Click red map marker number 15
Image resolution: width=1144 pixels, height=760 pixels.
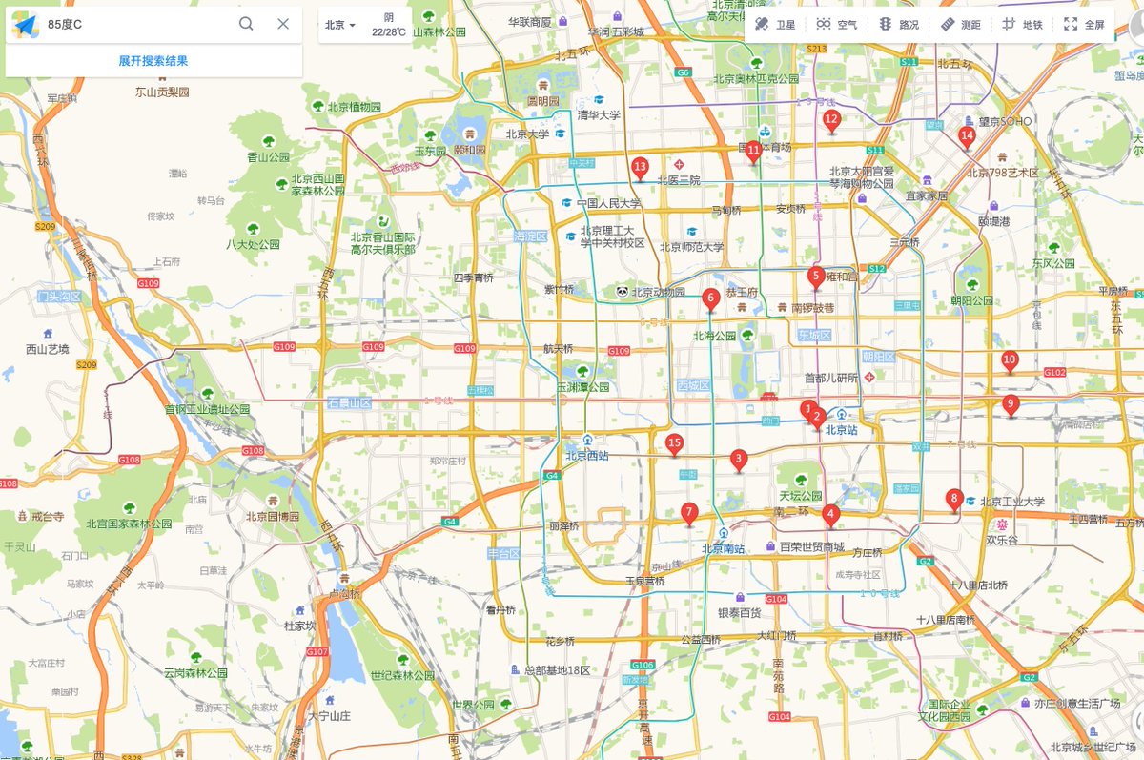(x=675, y=444)
